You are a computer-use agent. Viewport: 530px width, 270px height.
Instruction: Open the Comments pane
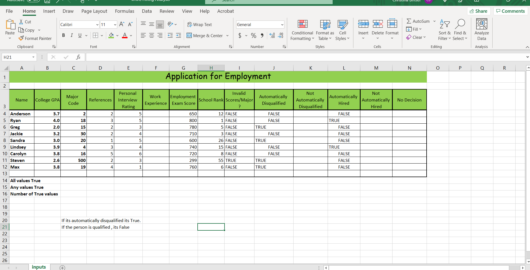click(510, 11)
